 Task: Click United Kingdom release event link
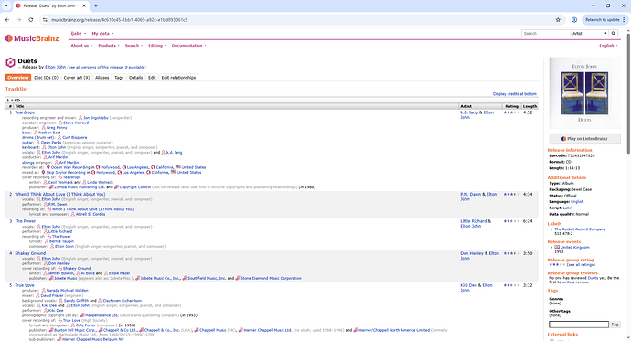pos(574,248)
